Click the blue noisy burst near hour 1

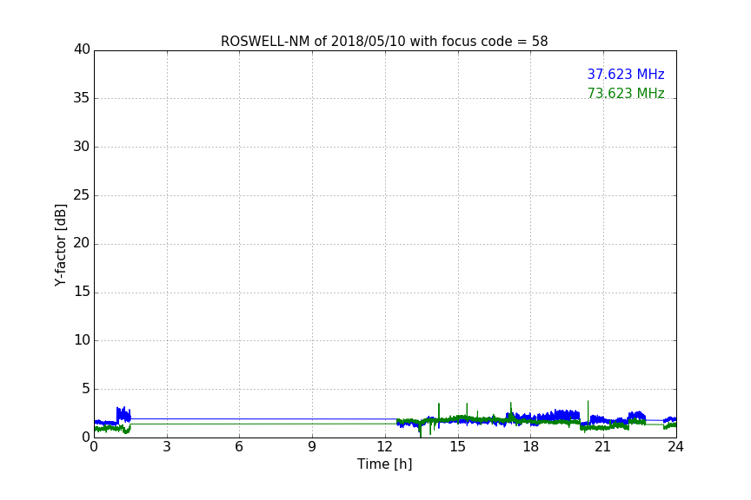123,414
